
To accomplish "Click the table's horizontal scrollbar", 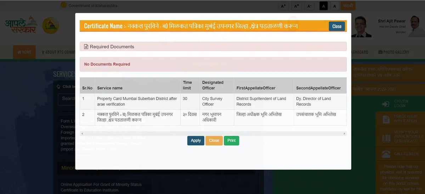I will pos(212,134).
